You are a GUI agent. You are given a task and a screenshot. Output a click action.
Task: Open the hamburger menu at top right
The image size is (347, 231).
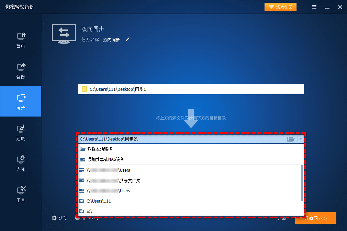(314, 7)
